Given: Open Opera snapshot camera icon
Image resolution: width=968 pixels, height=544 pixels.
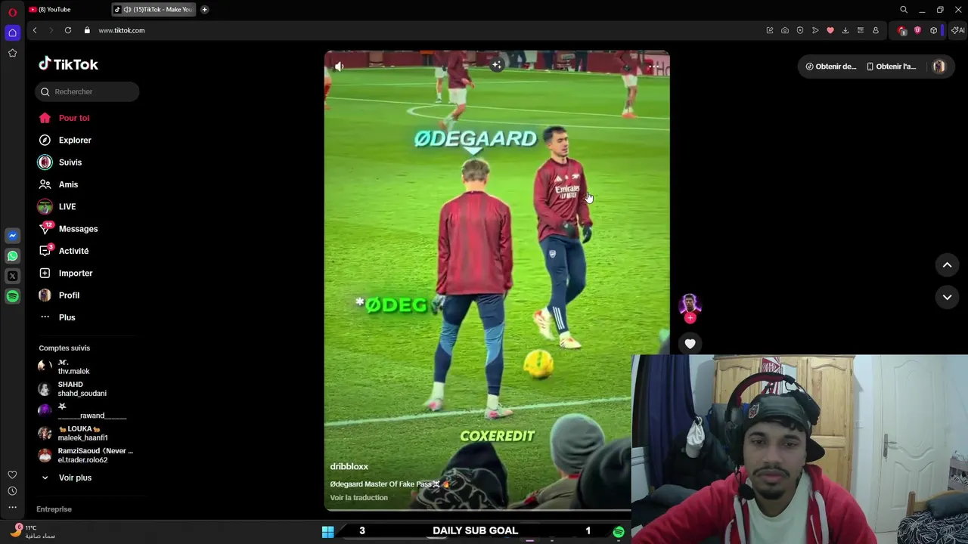Looking at the screenshot, I should (785, 30).
